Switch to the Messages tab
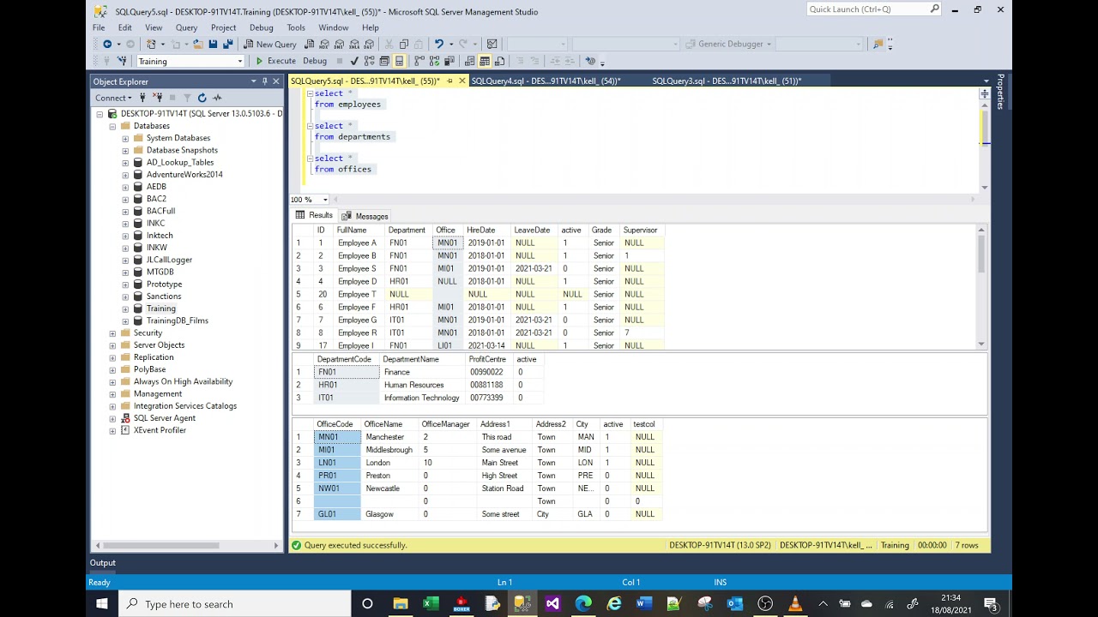The height and width of the screenshot is (617, 1098). point(365,216)
